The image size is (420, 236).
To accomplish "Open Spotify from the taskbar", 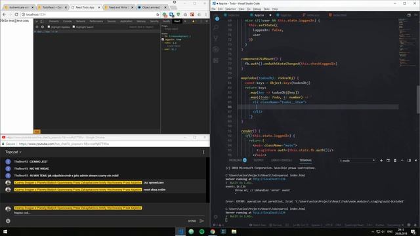I will 201,231.
